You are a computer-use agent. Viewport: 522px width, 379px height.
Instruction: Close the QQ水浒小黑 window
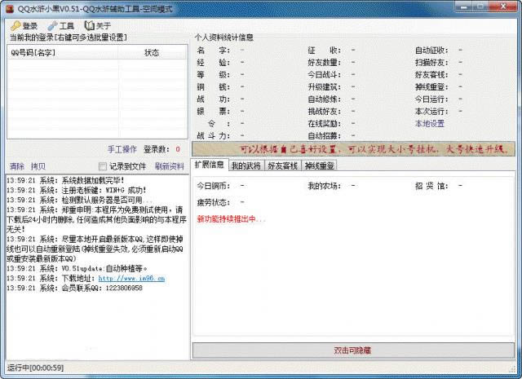pos(503,7)
